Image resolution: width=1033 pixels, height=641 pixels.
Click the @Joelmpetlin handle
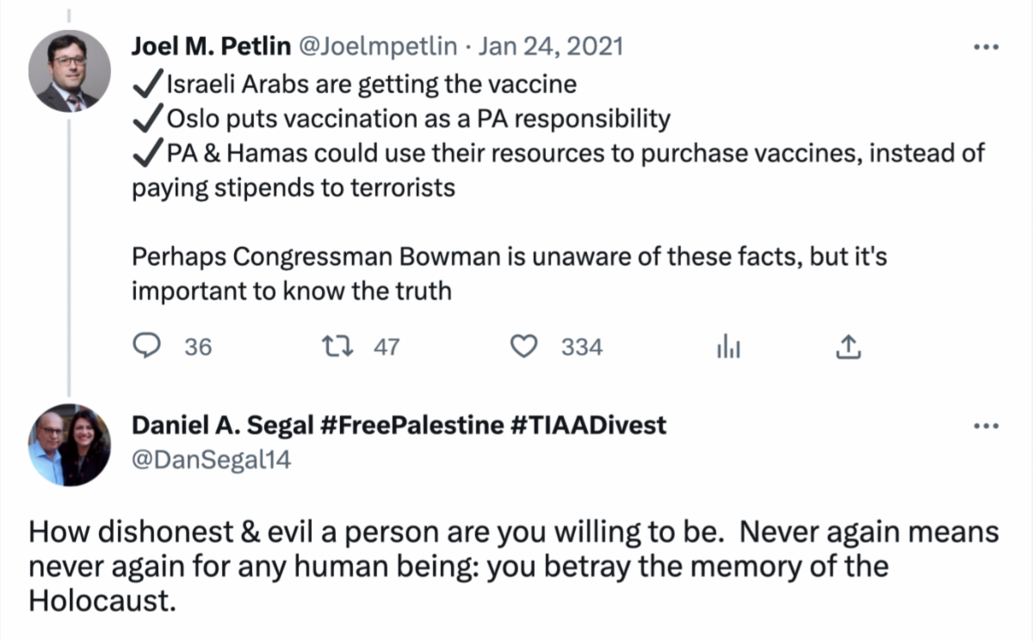(378, 46)
